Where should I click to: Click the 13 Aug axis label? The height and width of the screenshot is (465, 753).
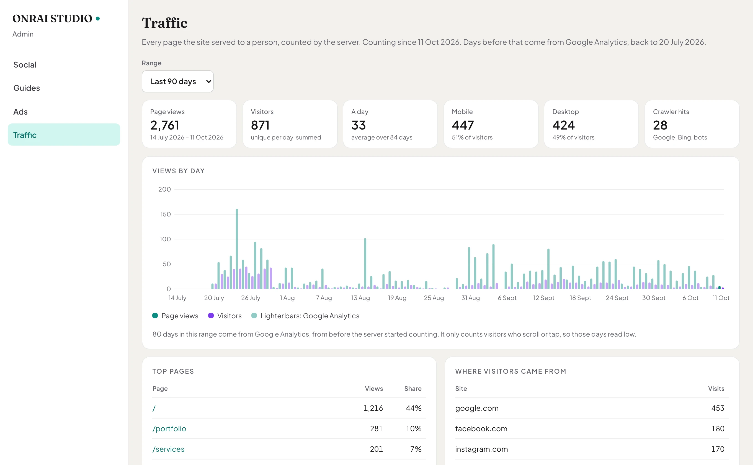(360, 298)
